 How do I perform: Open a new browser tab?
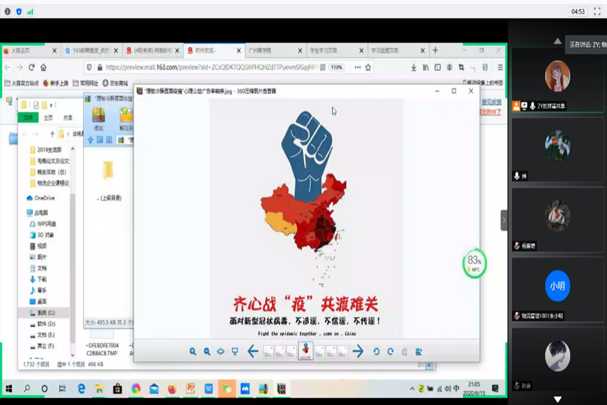pos(435,51)
